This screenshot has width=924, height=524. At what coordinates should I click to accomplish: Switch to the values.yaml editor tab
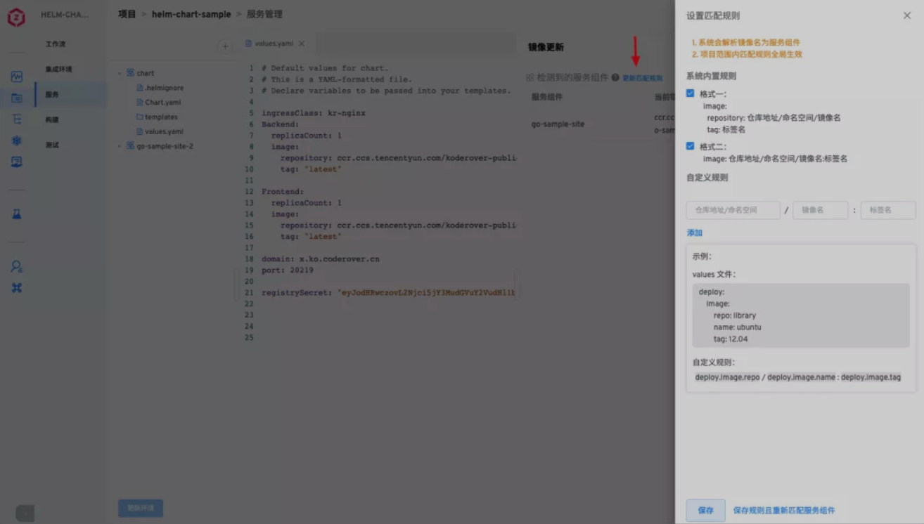pyautogui.click(x=274, y=44)
